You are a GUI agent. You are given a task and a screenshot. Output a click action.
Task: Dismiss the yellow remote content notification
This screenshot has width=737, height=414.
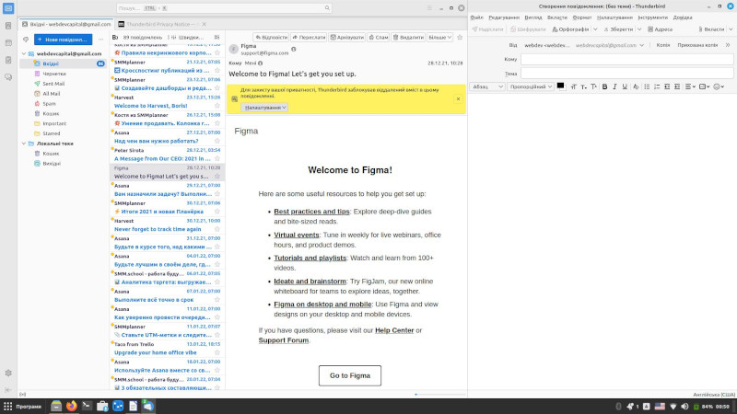click(x=458, y=99)
